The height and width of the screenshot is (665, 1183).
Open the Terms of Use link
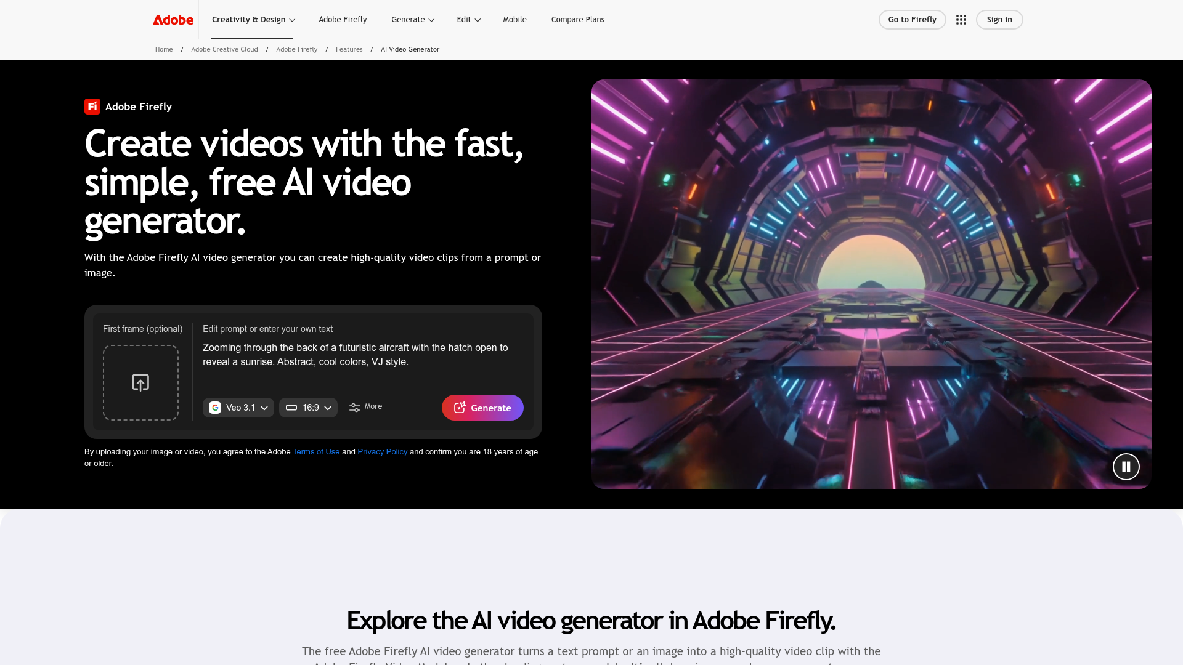coord(316,452)
